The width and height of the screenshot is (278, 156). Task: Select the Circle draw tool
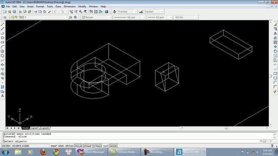pyautogui.click(x=3, y=51)
